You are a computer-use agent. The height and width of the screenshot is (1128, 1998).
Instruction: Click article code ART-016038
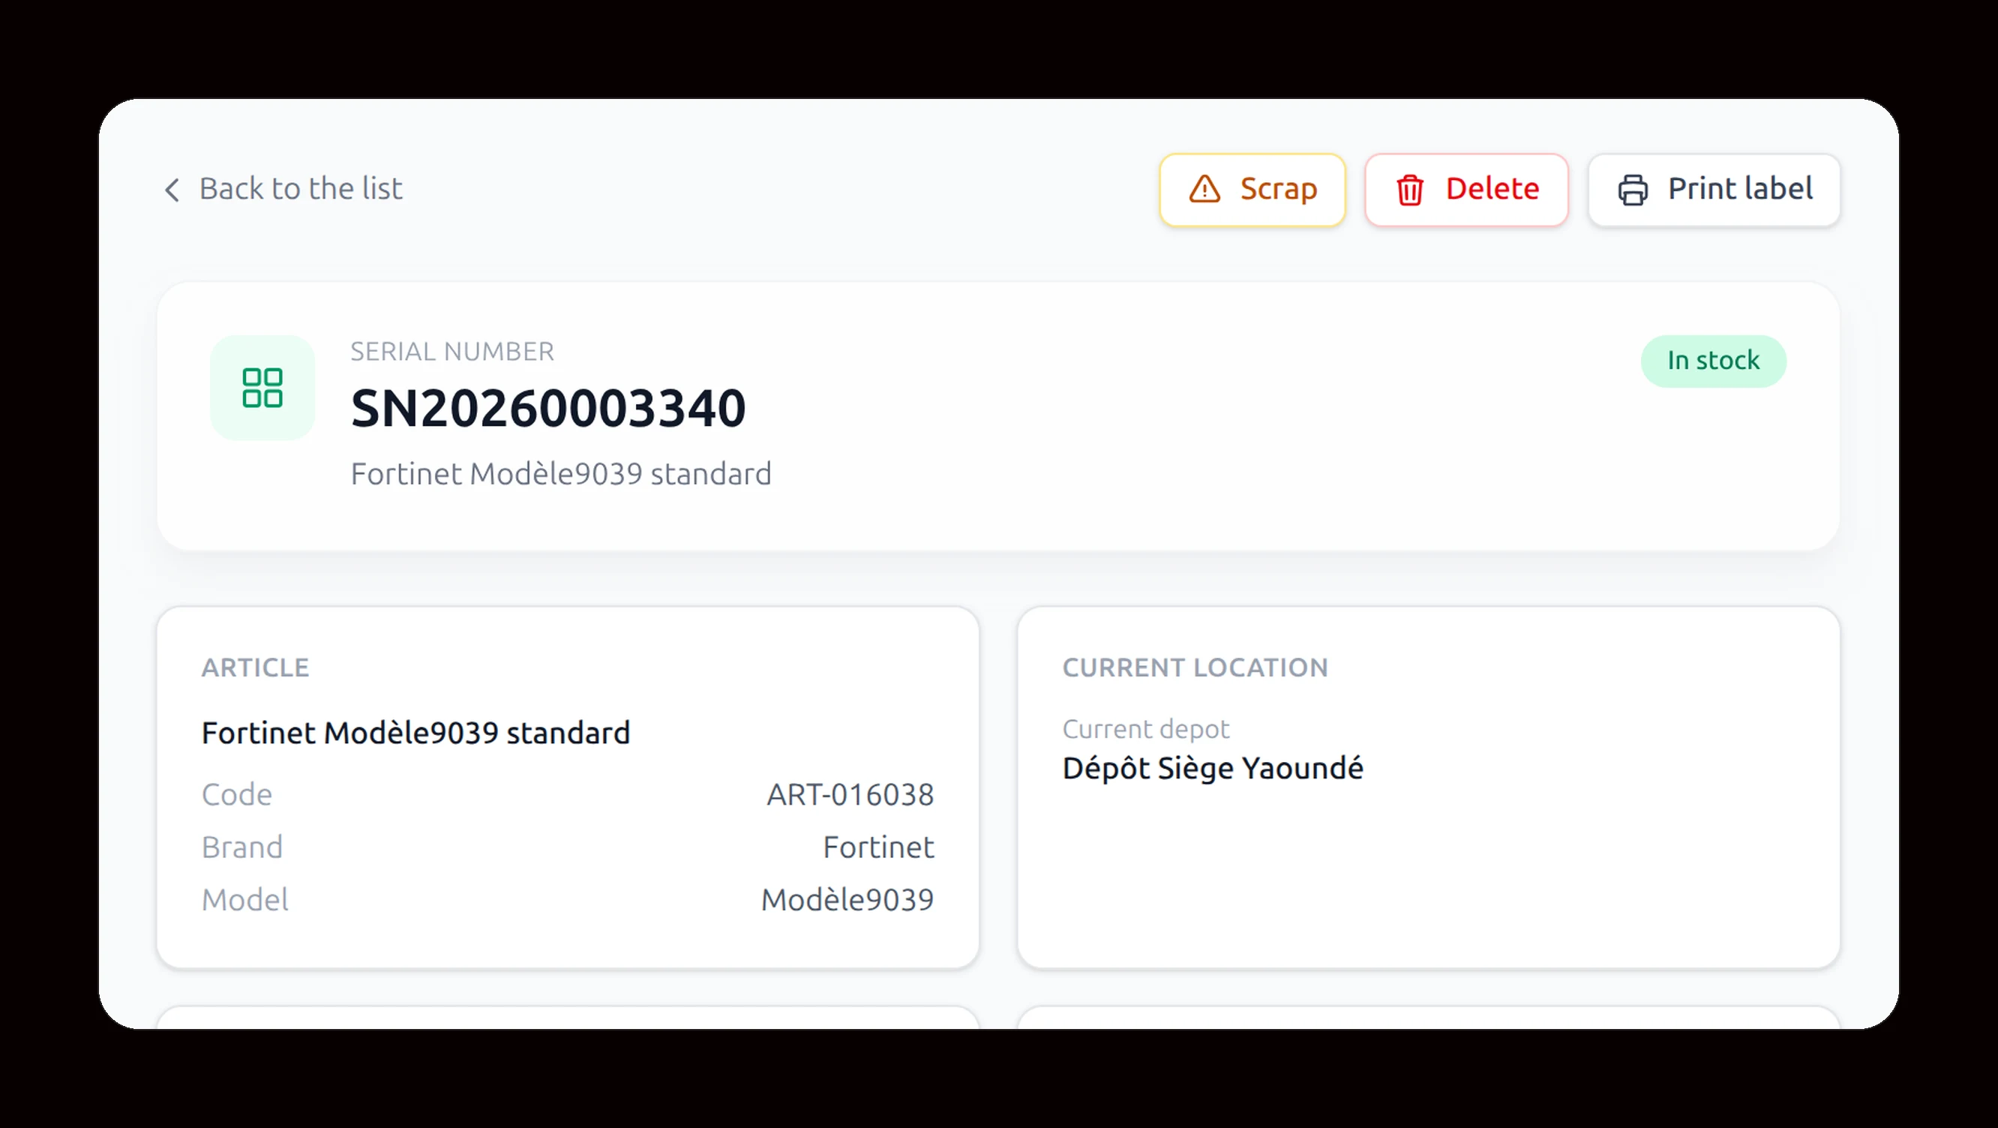(850, 794)
